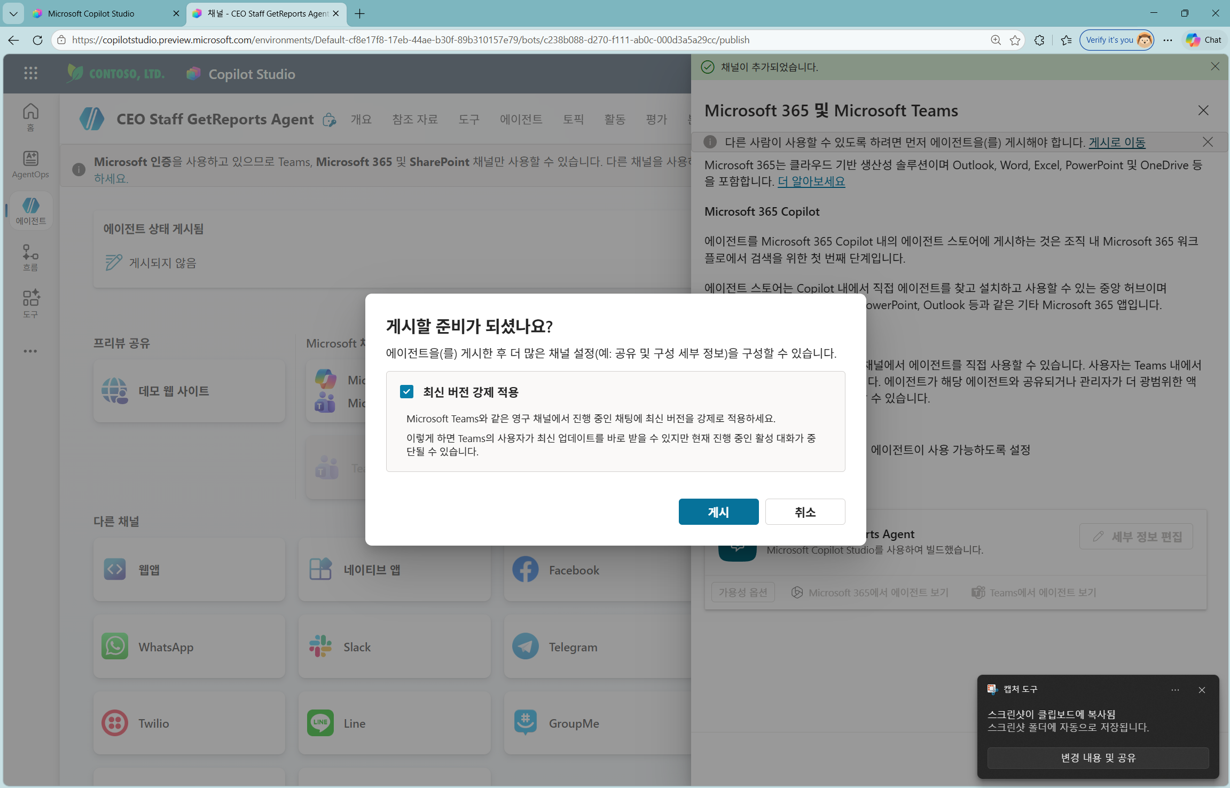This screenshot has height=788, width=1230.
Task: Select the Telegram channel icon
Action: click(526, 647)
